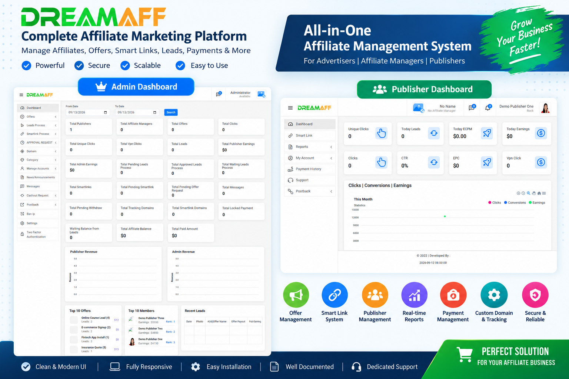Click the Offer Management megaphone icon
Image resolution: width=569 pixels, height=379 pixels.
[x=296, y=295]
